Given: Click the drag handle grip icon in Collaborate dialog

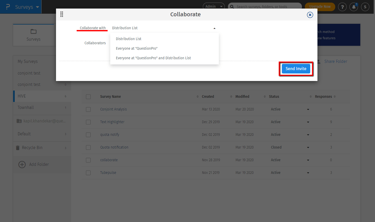Looking at the screenshot, I should pyautogui.click(x=62, y=14).
